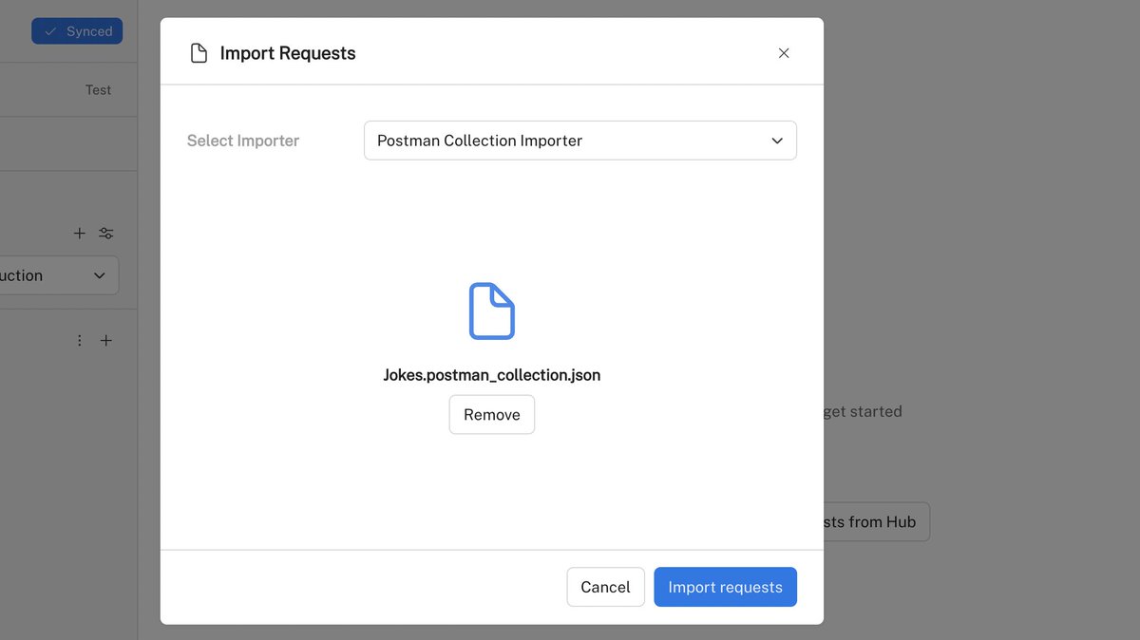Open the three-dot overflow menu in the sidebar

click(80, 339)
